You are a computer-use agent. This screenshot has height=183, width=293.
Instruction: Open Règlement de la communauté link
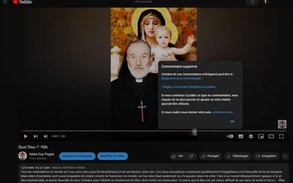(x=181, y=78)
